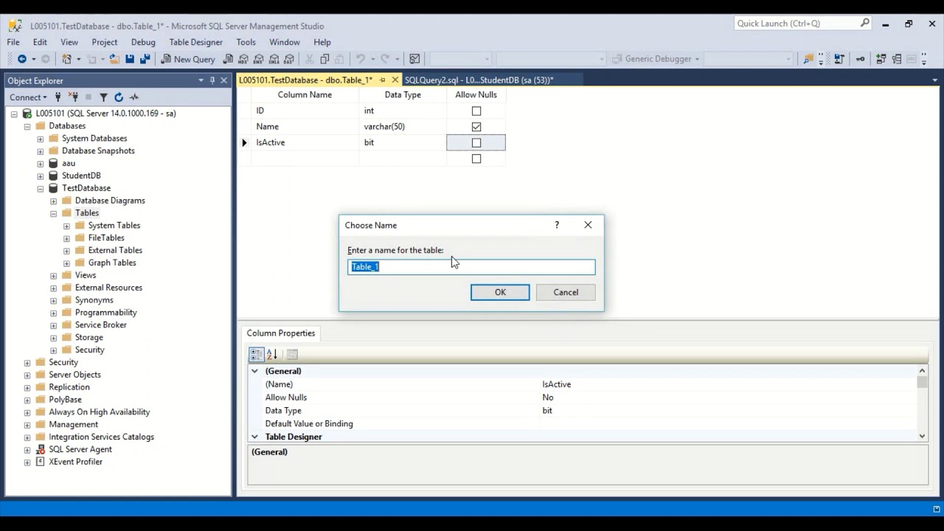Open the Tools menu

246,42
